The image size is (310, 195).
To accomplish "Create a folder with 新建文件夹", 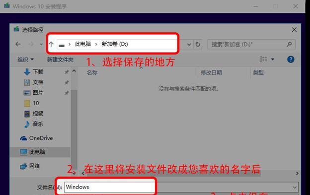I will coord(60,60).
